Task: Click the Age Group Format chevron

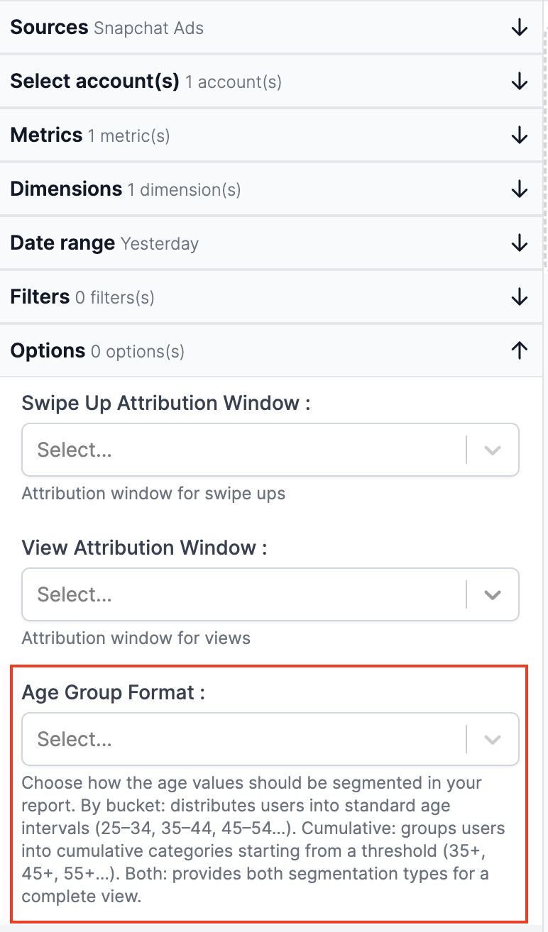Action: pos(493,739)
